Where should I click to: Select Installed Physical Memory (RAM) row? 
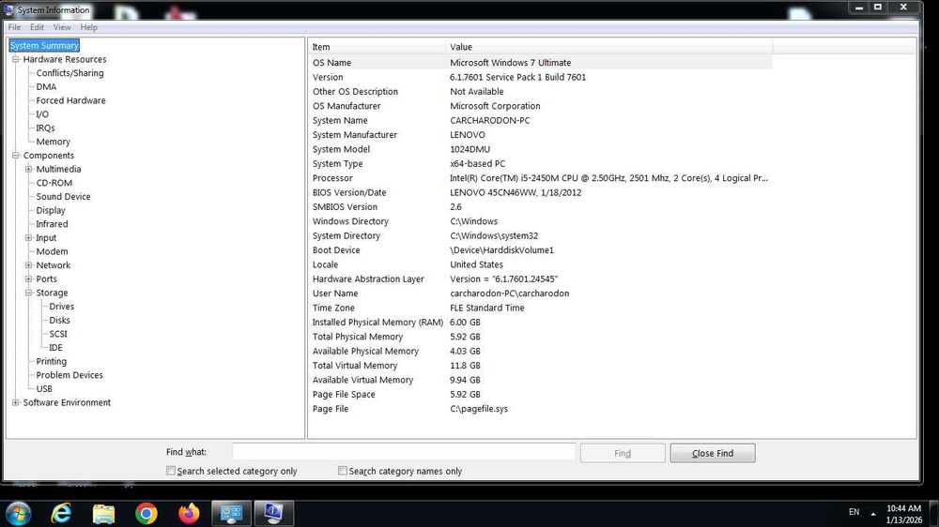coord(540,323)
